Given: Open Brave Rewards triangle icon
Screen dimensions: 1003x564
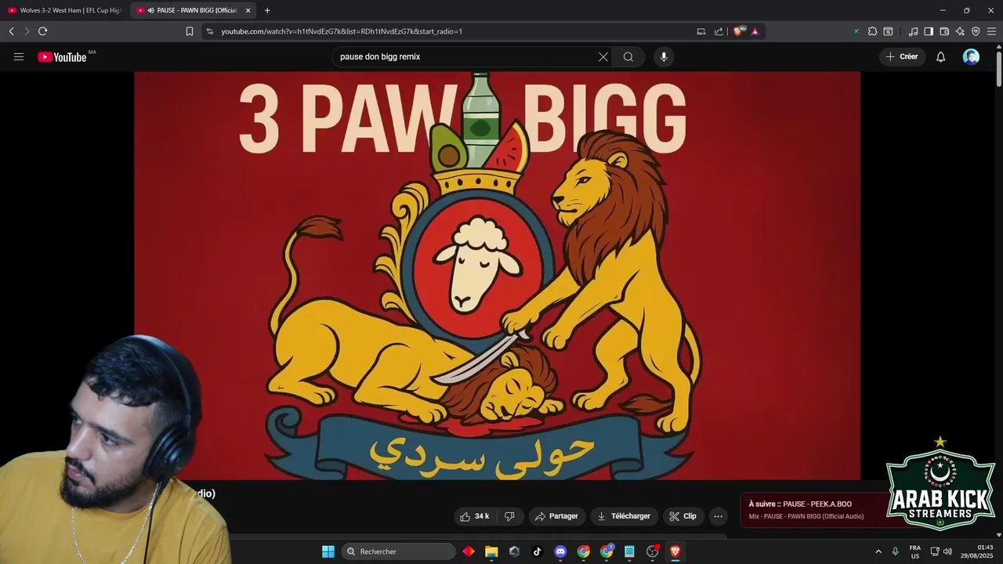Looking at the screenshot, I should pyautogui.click(x=755, y=31).
